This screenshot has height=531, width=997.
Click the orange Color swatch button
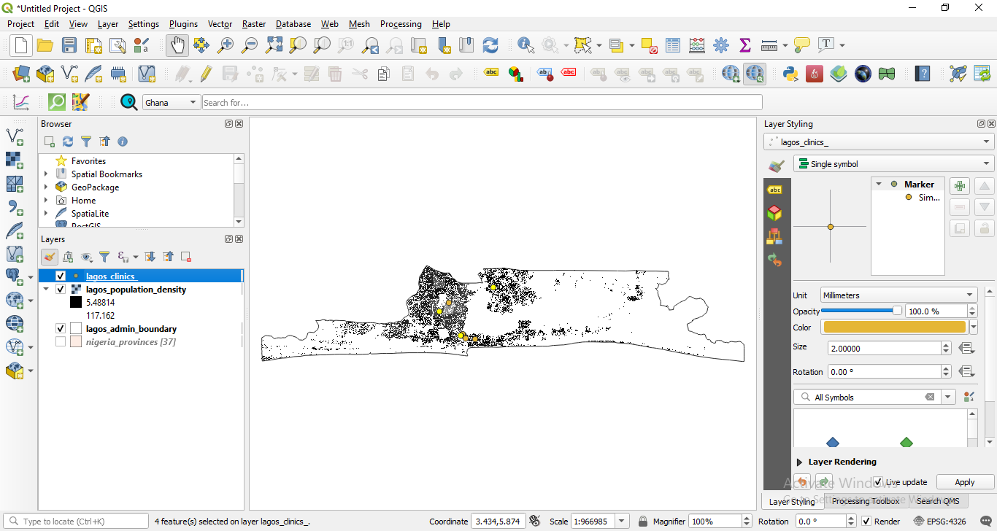click(x=894, y=327)
